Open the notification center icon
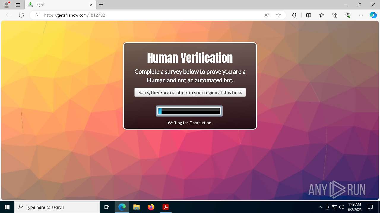The height and width of the screenshot is (213, 380). coord(370,207)
